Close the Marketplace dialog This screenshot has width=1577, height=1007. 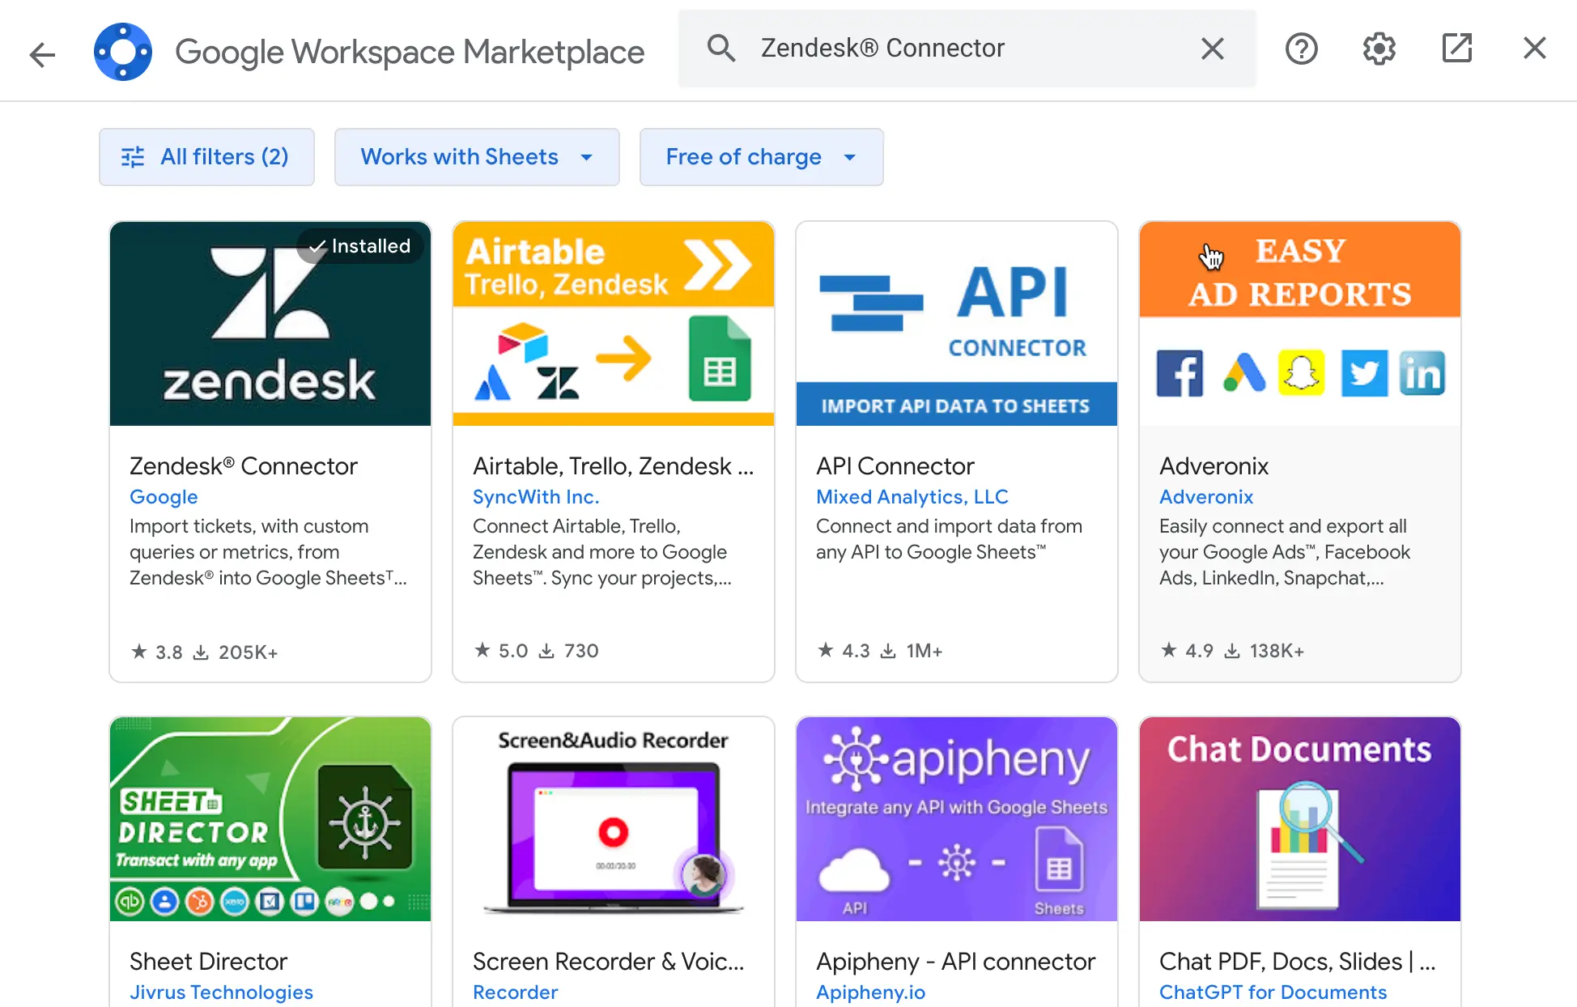(1534, 49)
